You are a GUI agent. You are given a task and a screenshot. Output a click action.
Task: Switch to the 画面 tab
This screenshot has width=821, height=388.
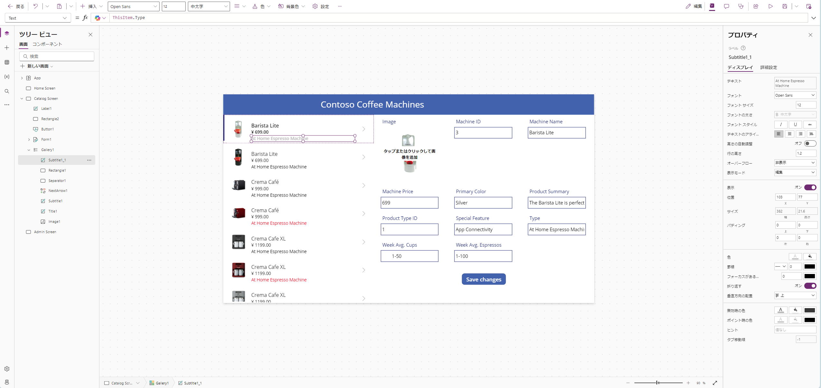point(23,44)
